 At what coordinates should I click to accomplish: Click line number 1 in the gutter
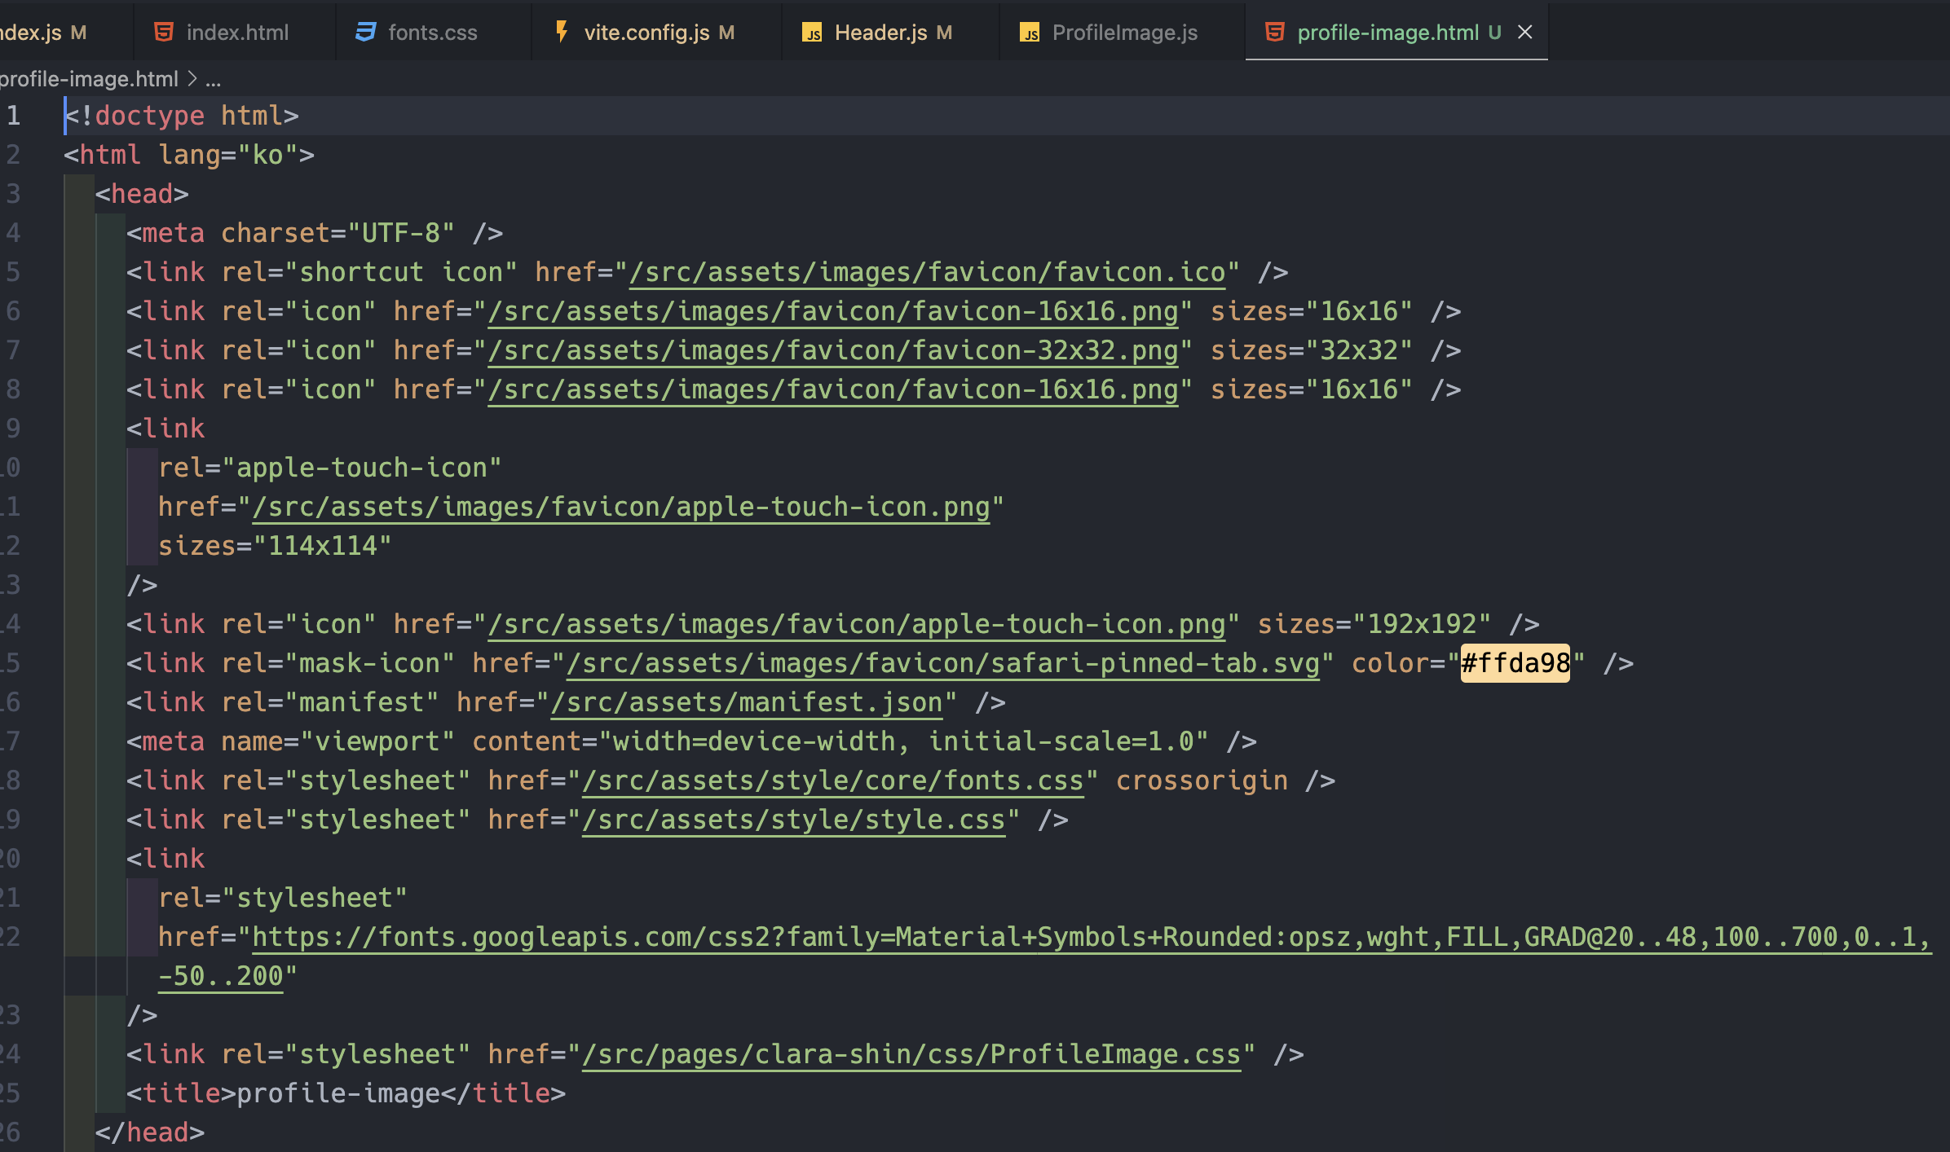[14, 116]
